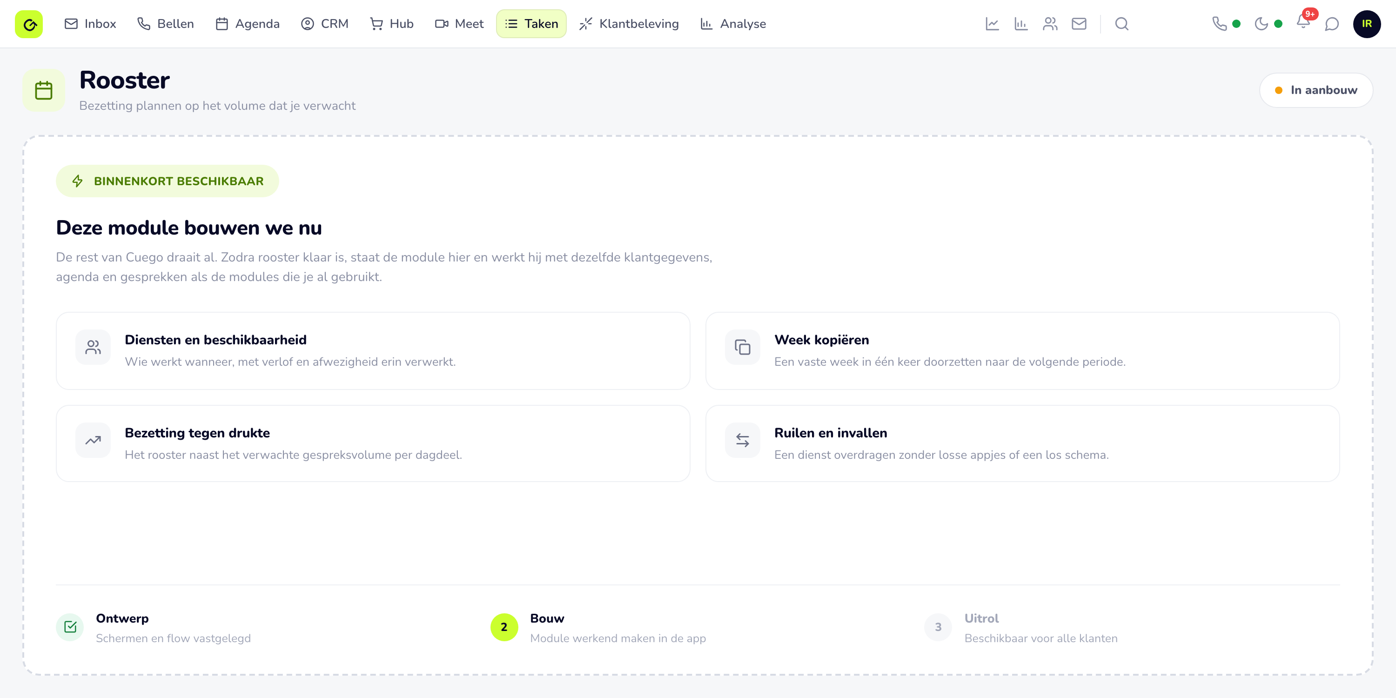Image resolution: width=1396 pixels, height=698 pixels.
Task: Click the 'Deze module bouwen we nu' heading
Action: tap(188, 228)
